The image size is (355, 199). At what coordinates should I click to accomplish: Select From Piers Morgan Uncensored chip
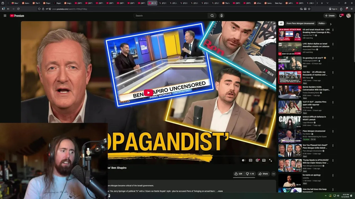tap(300, 23)
